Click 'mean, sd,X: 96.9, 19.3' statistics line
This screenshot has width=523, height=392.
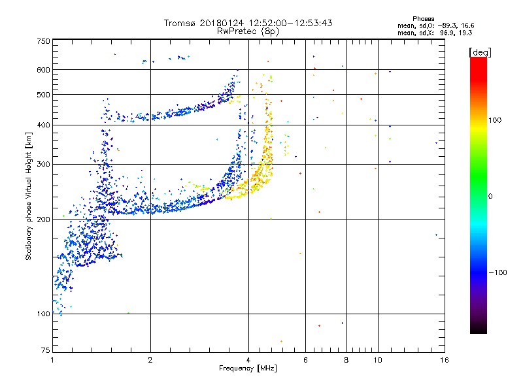(435, 33)
